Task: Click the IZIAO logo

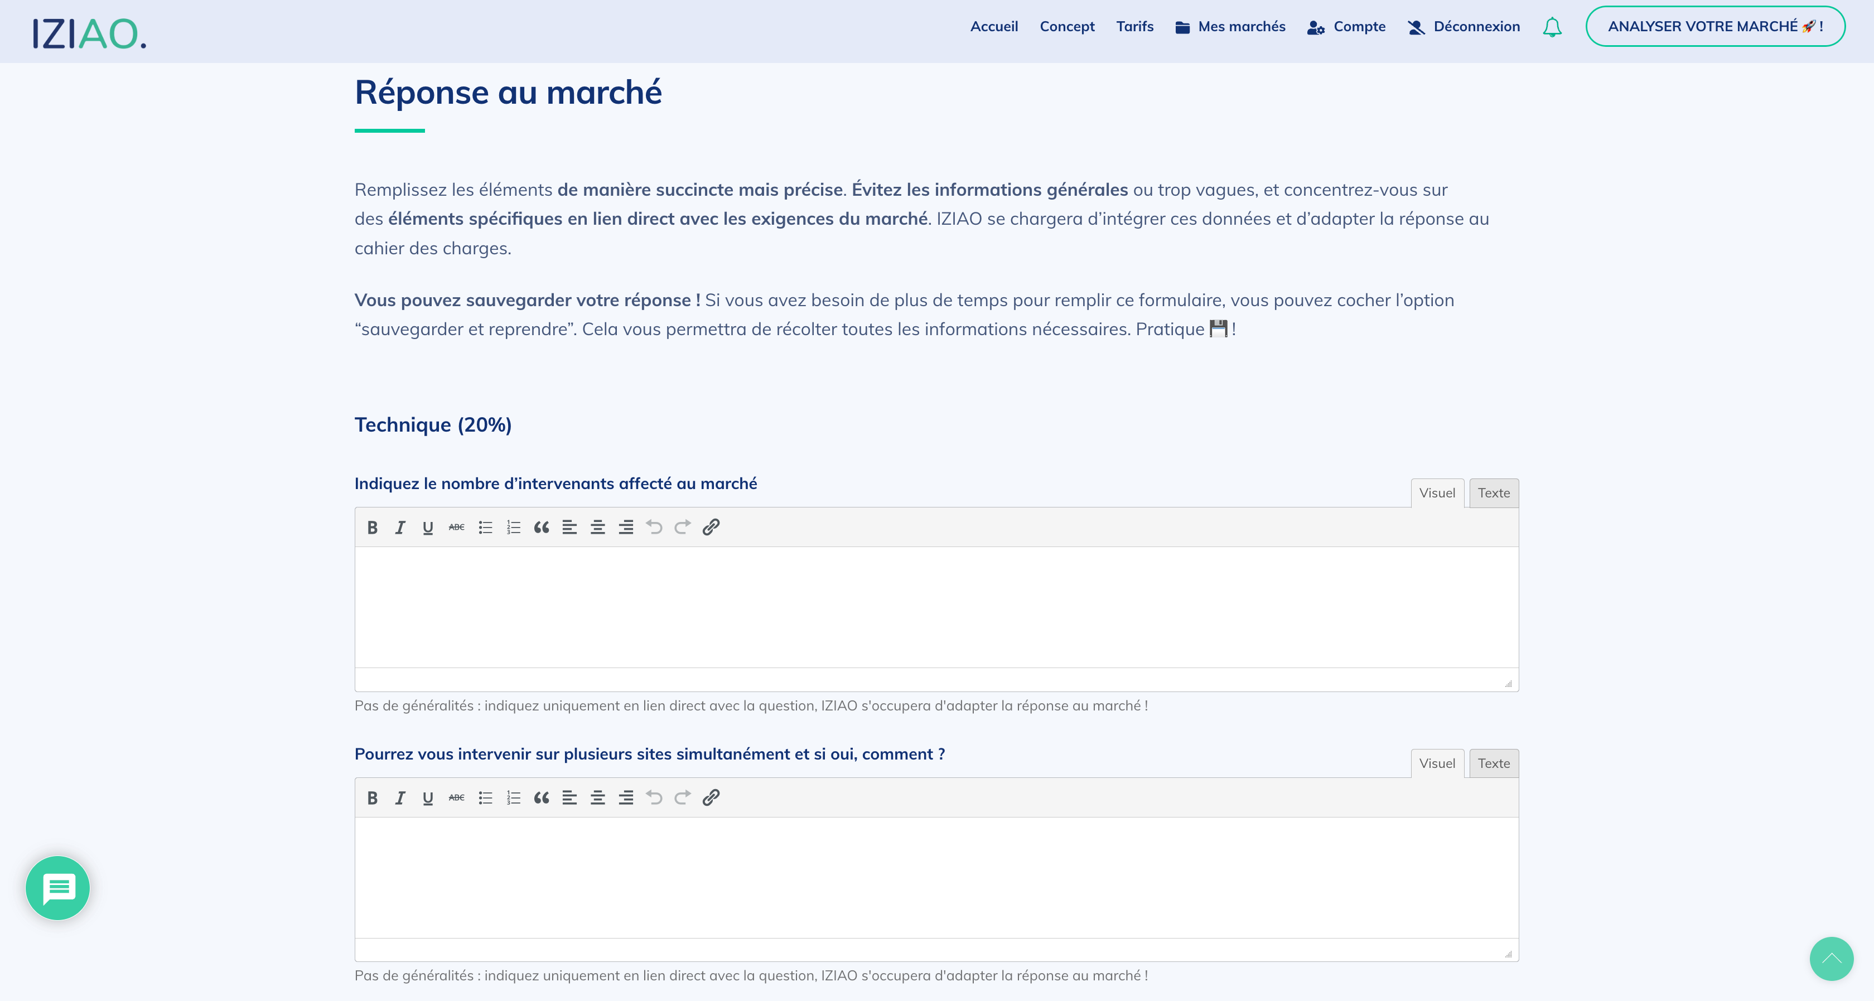Action: 89,33
